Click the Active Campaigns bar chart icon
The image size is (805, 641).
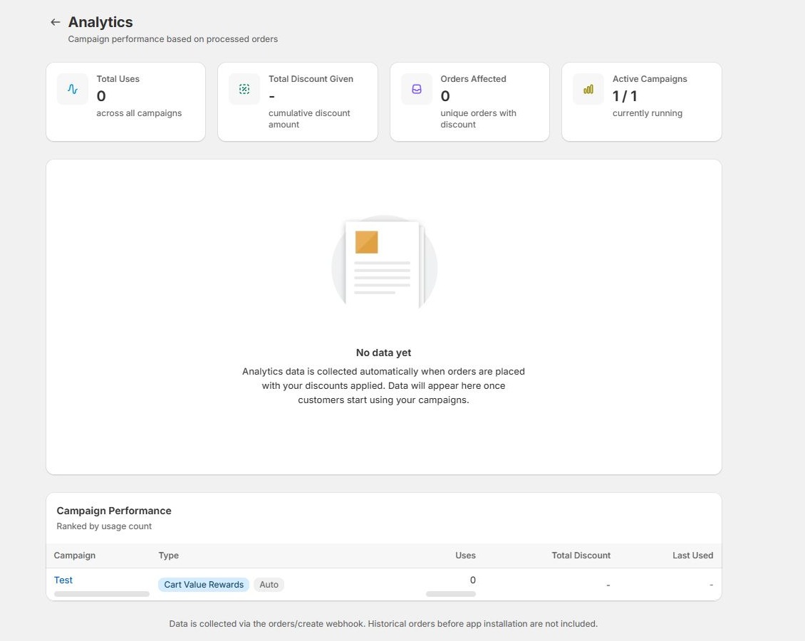pyautogui.click(x=588, y=89)
